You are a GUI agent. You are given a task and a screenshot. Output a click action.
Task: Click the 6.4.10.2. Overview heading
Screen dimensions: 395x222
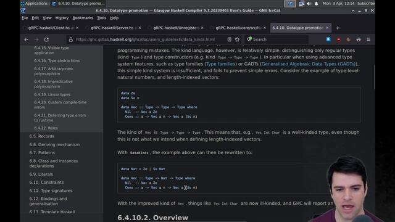point(152,218)
